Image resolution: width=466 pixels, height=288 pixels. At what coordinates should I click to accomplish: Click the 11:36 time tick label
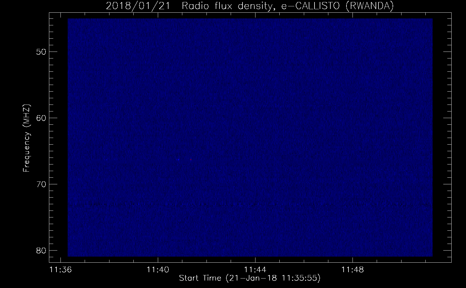click(60, 270)
